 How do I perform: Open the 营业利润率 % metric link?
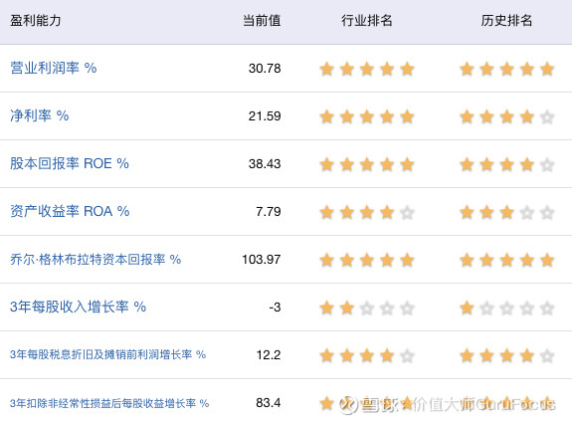click(54, 68)
